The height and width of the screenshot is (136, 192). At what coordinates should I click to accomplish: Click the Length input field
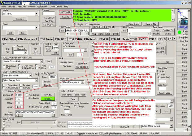coord(19,107)
